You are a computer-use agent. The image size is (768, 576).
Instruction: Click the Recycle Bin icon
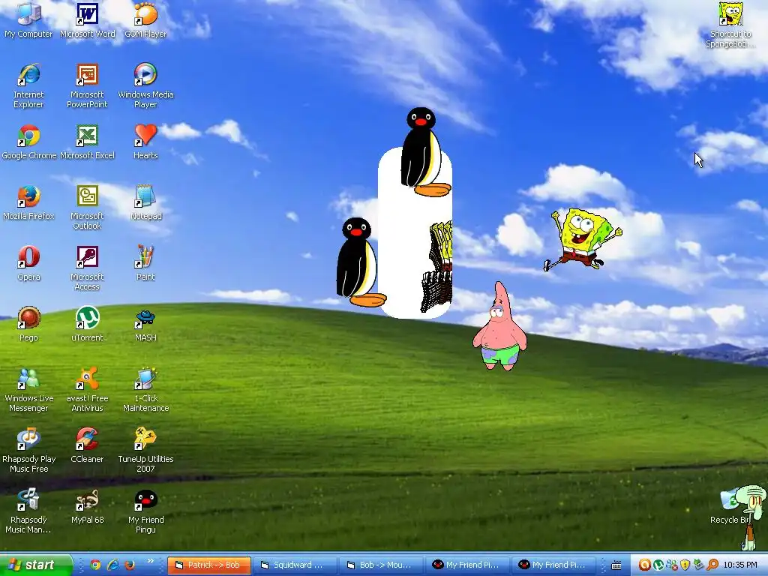730,506
